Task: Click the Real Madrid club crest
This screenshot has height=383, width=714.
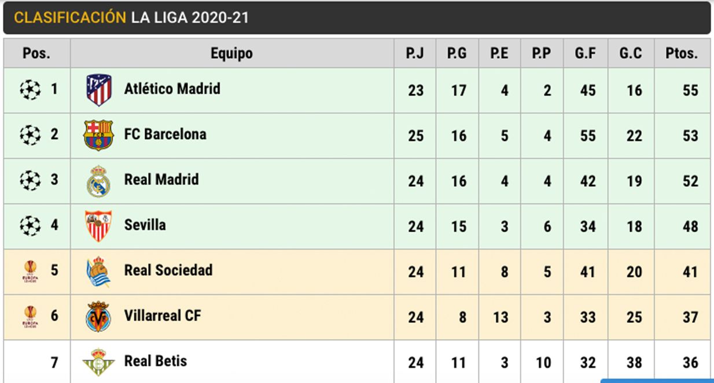Action: point(98,181)
